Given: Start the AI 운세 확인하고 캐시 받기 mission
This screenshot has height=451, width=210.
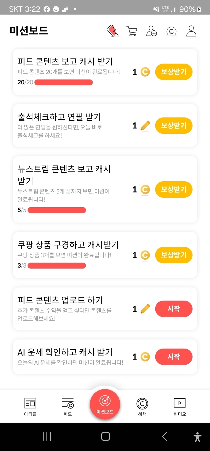Looking at the screenshot, I should [174, 357].
